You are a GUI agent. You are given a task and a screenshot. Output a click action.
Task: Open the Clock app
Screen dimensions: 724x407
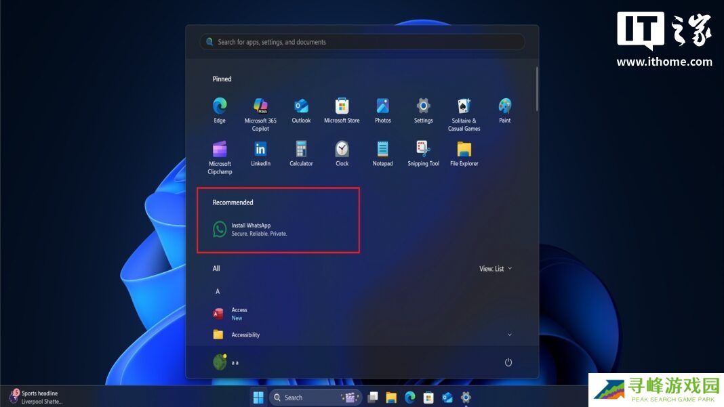(342, 150)
